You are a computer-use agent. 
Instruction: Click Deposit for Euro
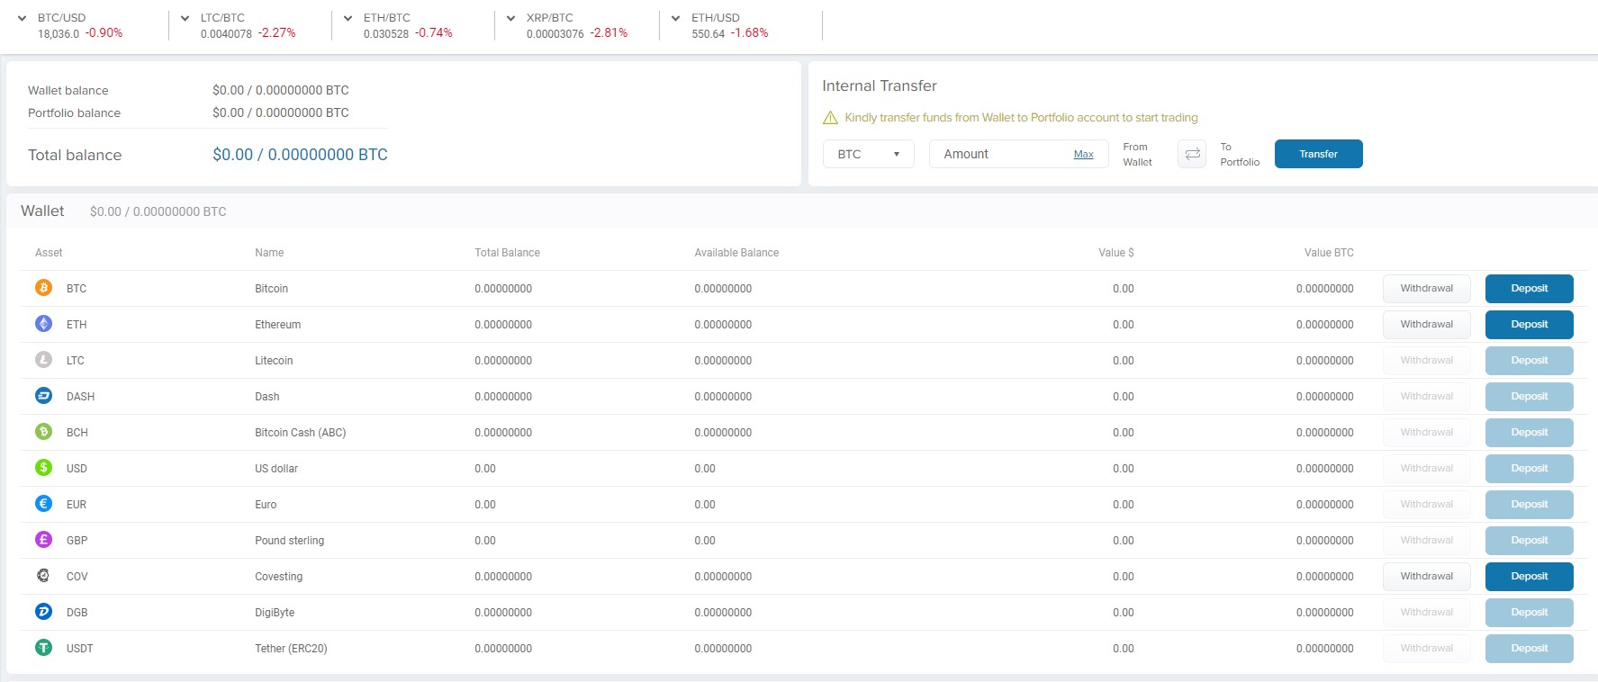click(1530, 504)
